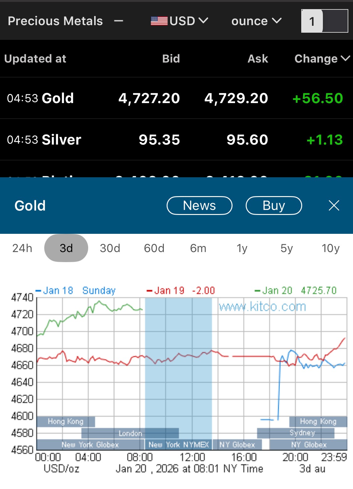Close the Gold chart panel
The width and height of the screenshot is (353, 489).
point(334,206)
